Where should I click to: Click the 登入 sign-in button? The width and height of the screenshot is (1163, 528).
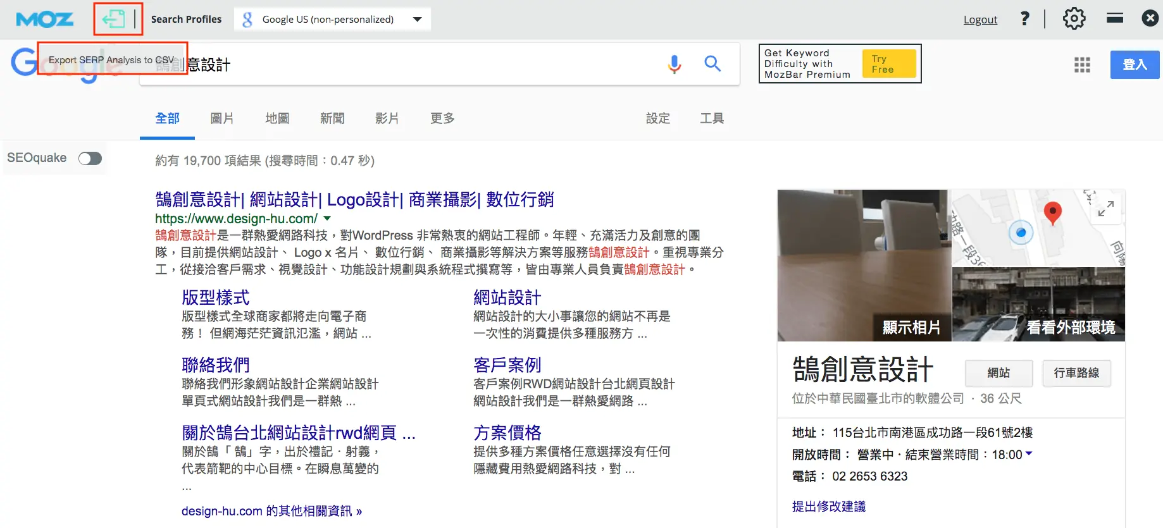[1135, 64]
